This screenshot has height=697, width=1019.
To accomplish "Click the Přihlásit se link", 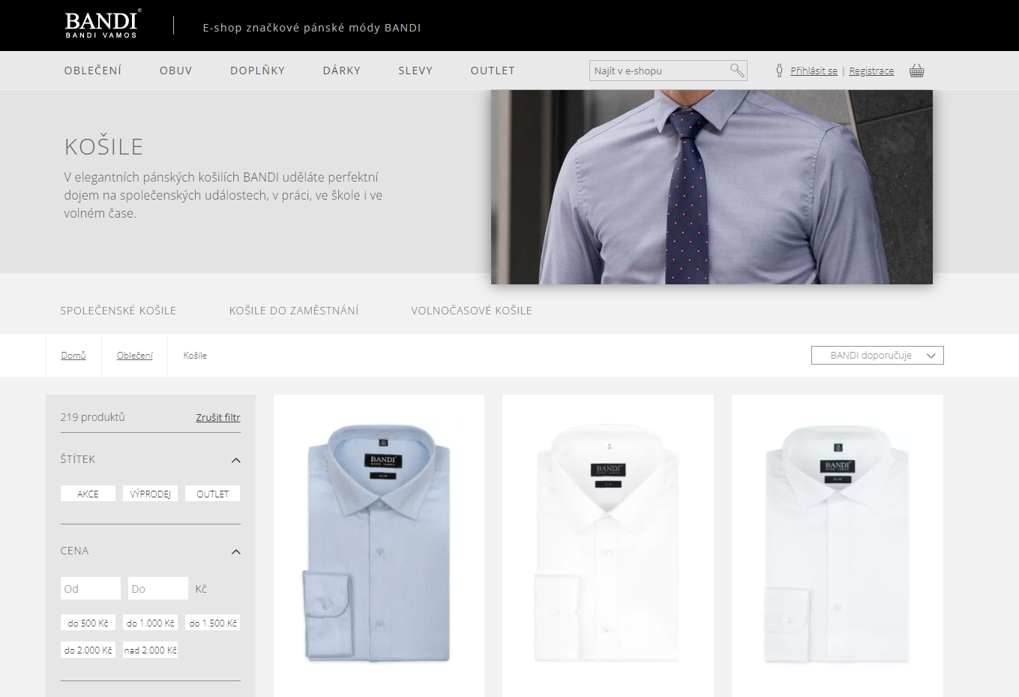I will tap(814, 71).
